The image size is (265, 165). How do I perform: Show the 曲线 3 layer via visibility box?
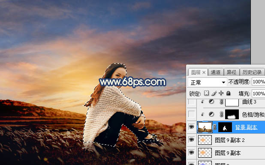click(x=192, y=102)
